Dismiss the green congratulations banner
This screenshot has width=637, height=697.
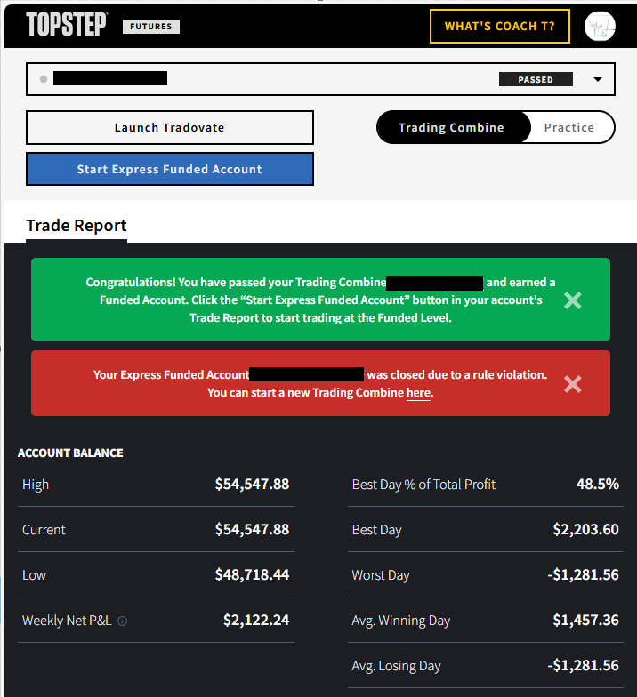click(x=573, y=300)
